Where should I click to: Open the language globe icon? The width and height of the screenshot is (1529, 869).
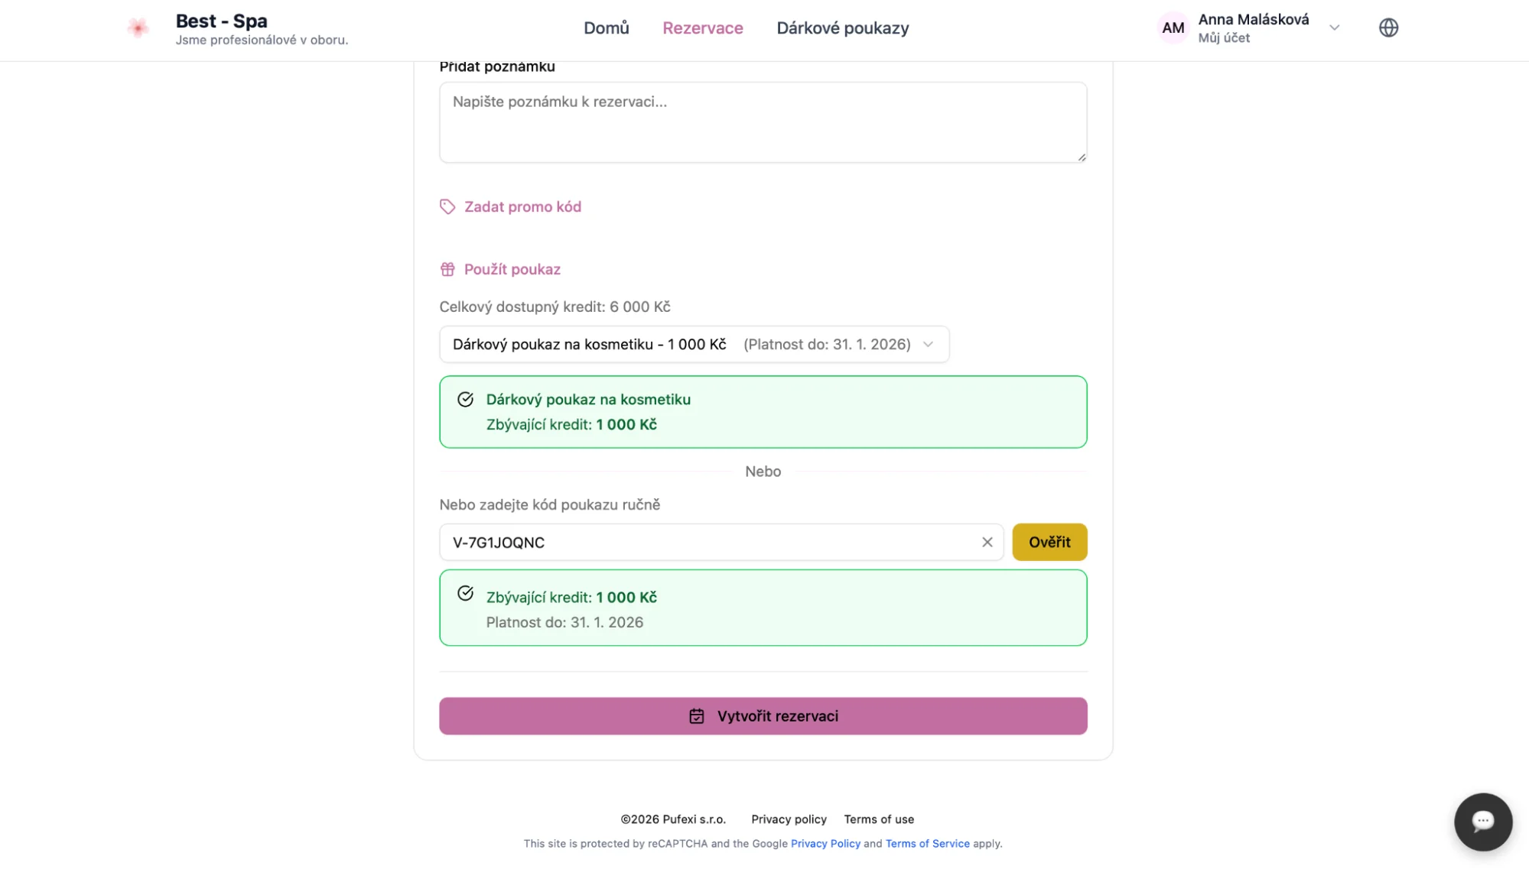coord(1388,28)
